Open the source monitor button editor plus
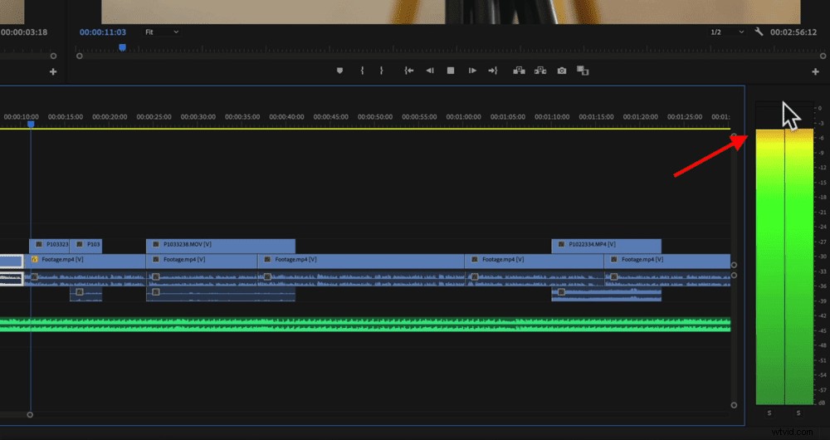Screen dimensions: 830x440 [x=53, y=71]
